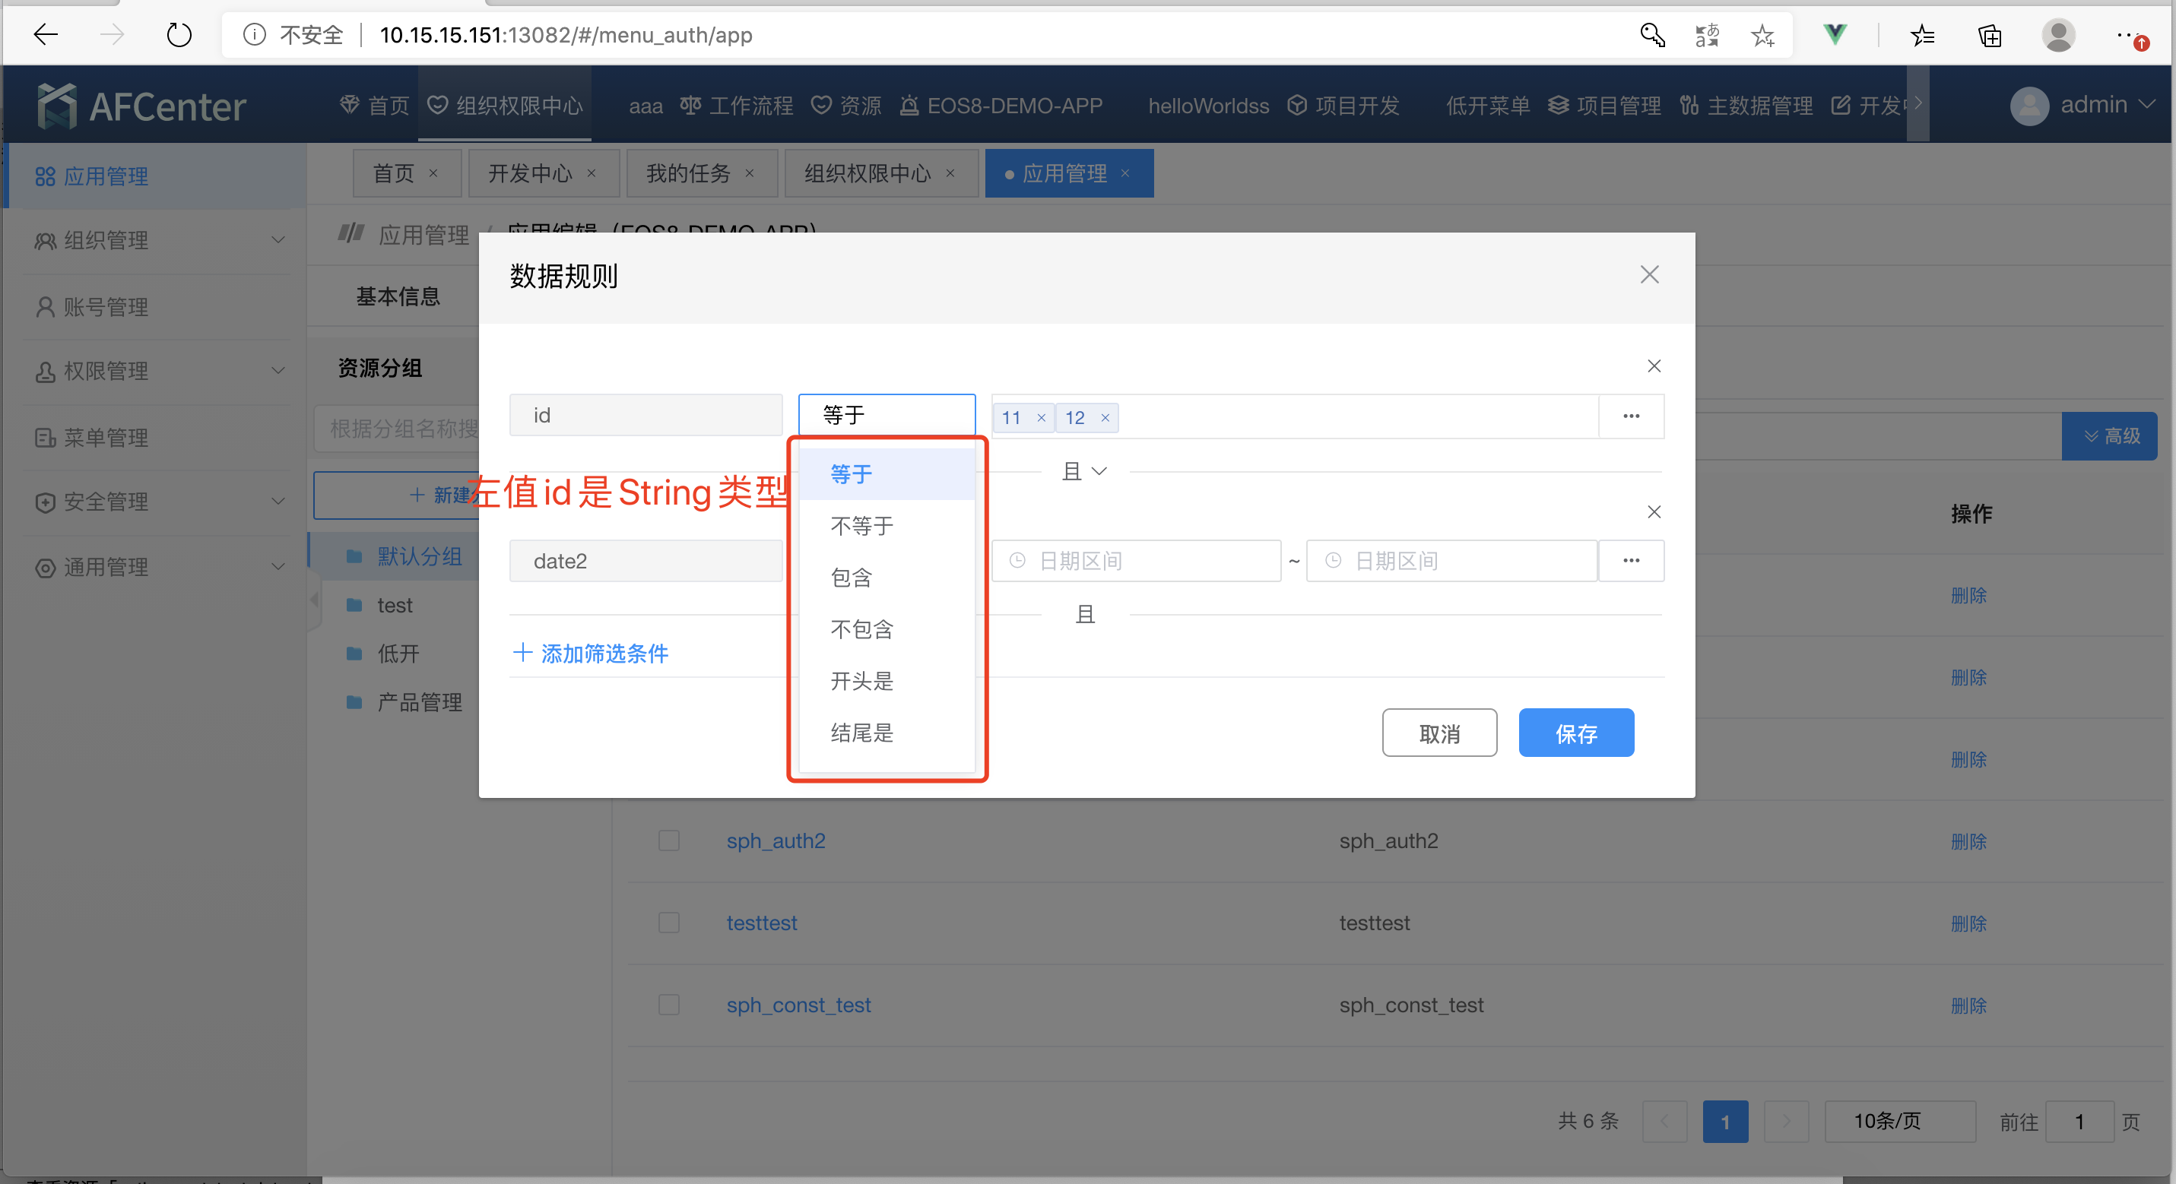
Task: Click the start 日期区间 date field
Action: [1136, 561]
